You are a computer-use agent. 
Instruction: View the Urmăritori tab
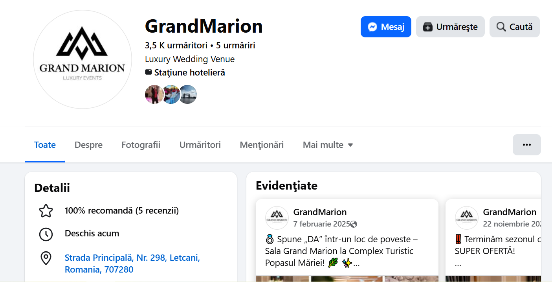click(x=200, y=145)
